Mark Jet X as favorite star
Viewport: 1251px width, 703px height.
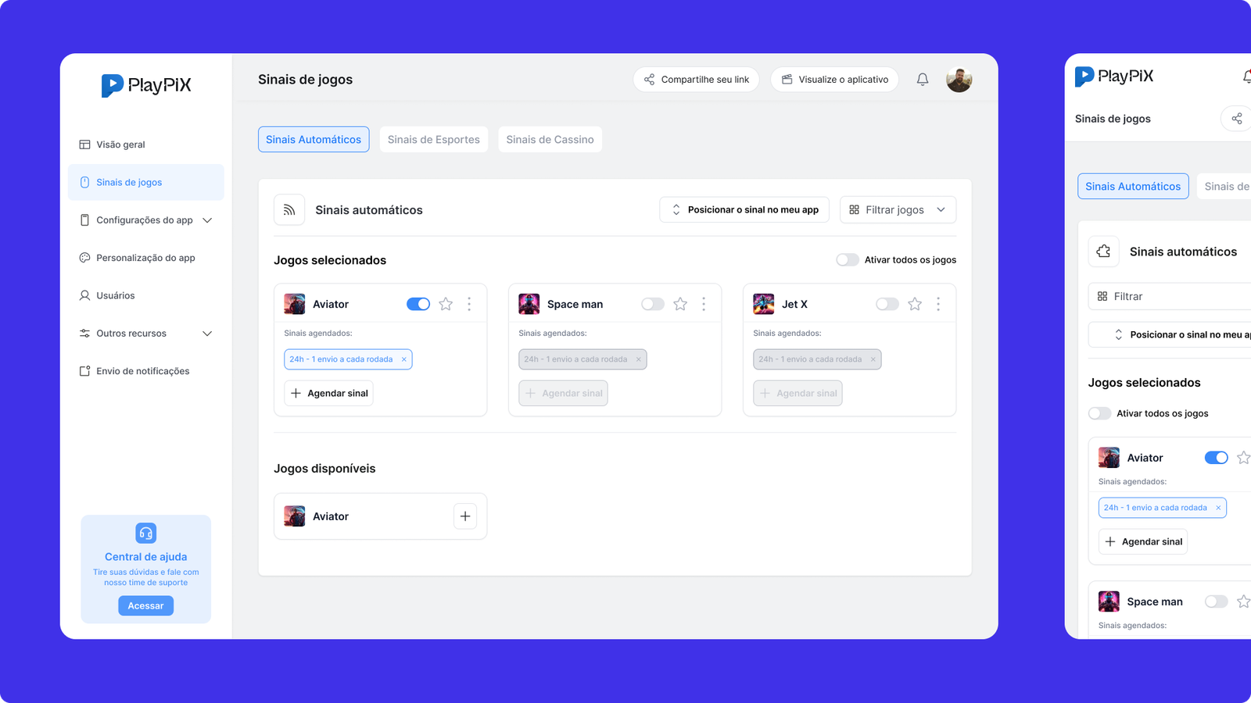[915, 304]
